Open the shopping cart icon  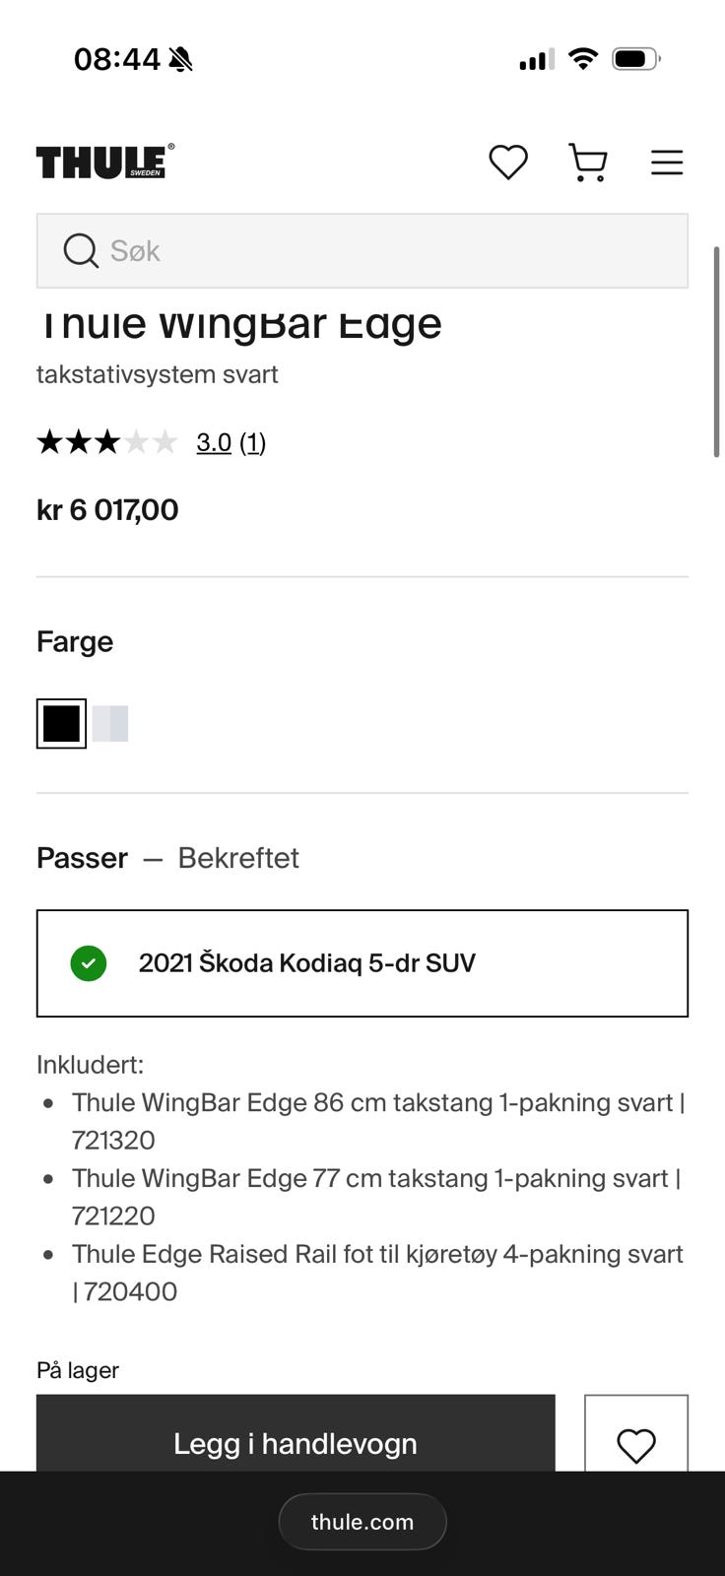(588, 163)
